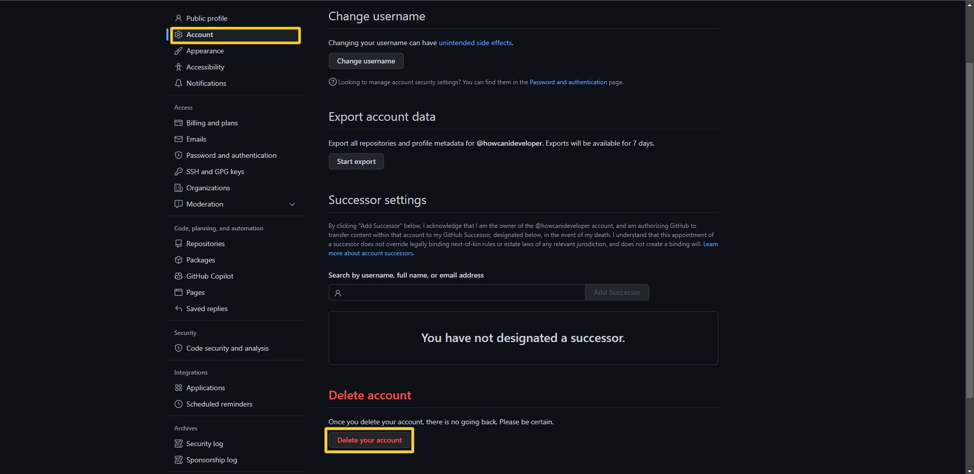Click the SSH and GPG keys key icon
This screenshot has width=974, height=474.
click(x=179, y=172)
